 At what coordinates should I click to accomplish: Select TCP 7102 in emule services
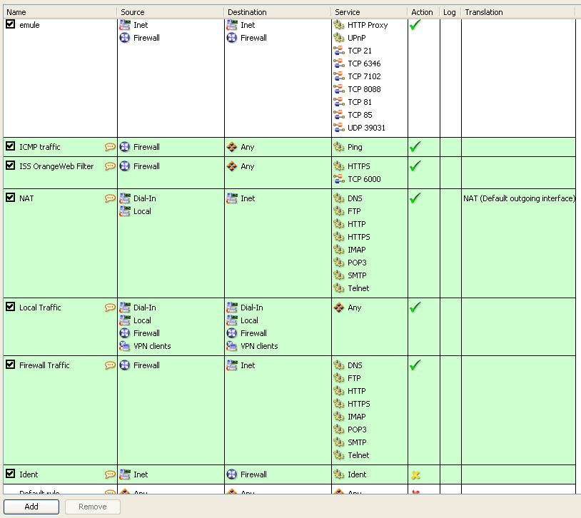click(364, 76)
